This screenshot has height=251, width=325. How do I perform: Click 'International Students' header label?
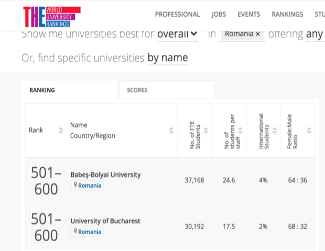[x=264, y=131]
